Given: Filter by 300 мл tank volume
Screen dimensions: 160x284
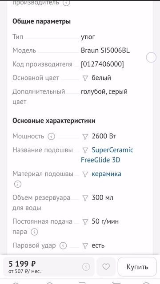Looking at the screenshot, I should click(x=85, y=198).
